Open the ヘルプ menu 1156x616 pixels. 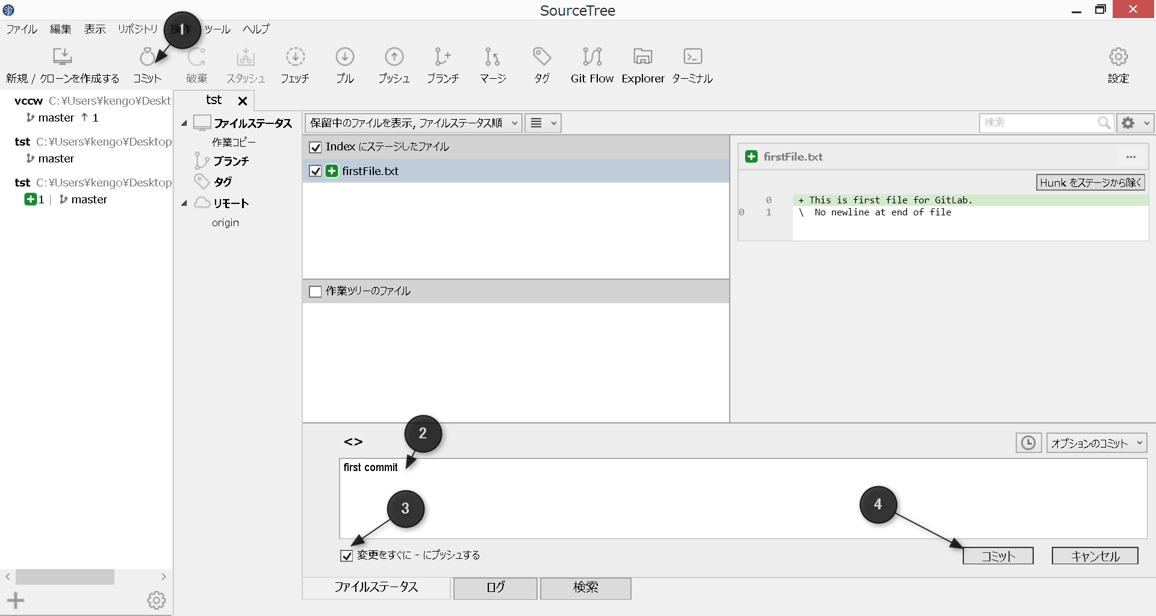point(256,29)
